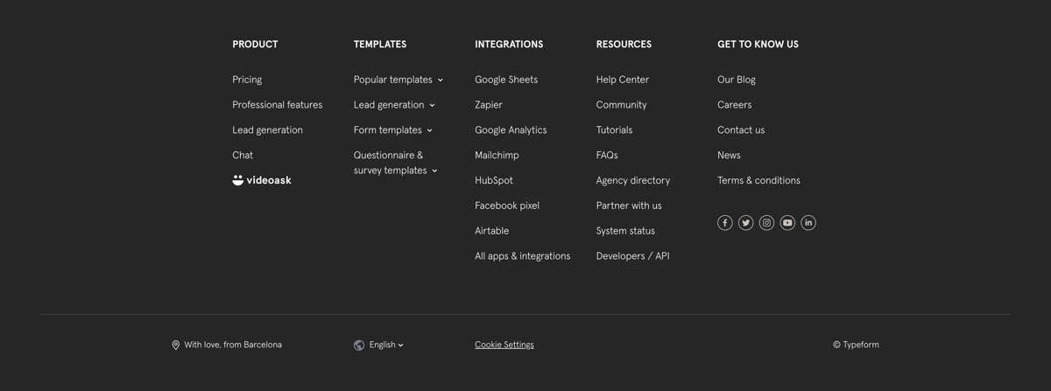Screen dimensions: 1051x391
Task: Click the VideoAsk logo link
Action: point(262,180)
